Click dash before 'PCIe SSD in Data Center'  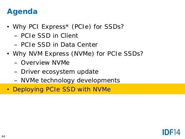click(x=16, y=45)
